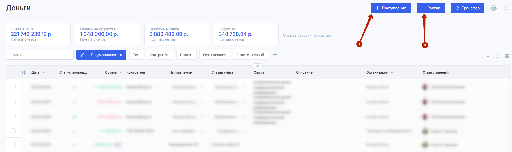Screen dimensions: 512x152
Task: Click the Статья учёта column header
Action: [x=222, y=72]
